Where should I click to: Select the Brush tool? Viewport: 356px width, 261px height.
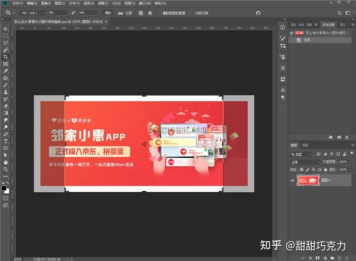(6, 85)
